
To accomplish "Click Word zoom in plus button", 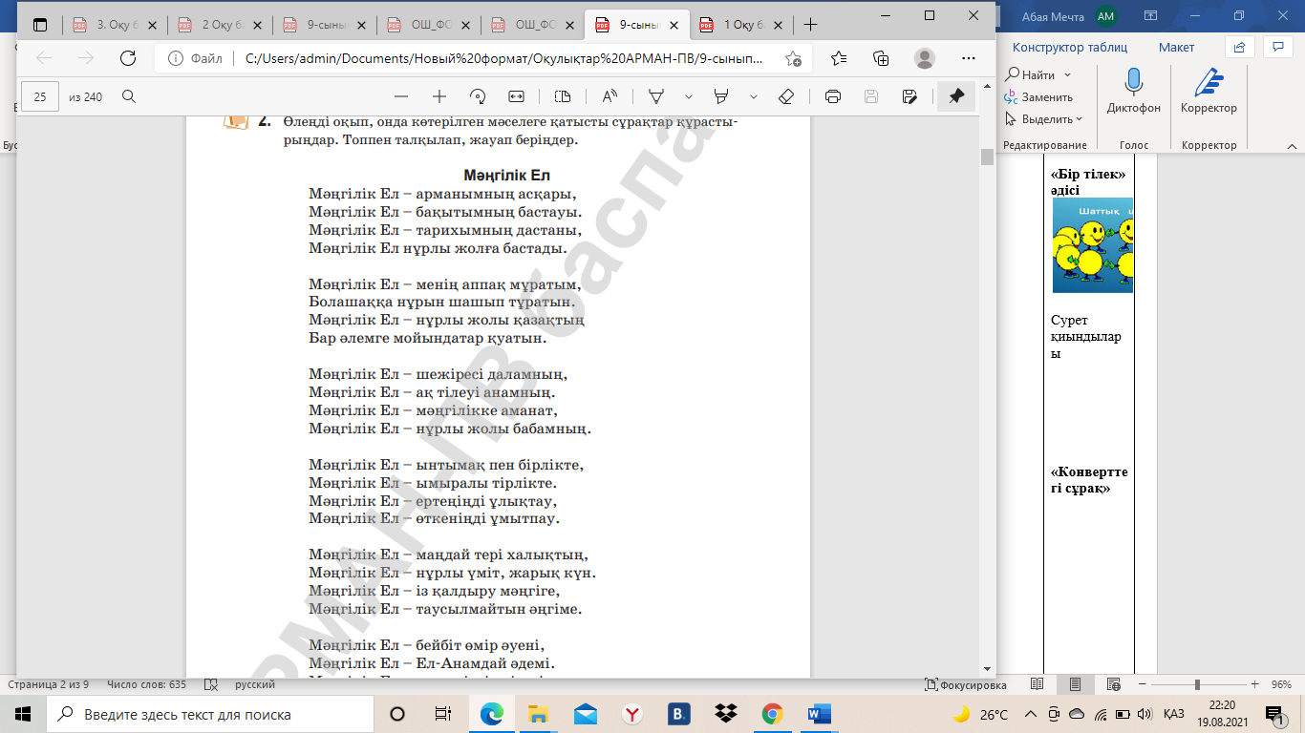I will click(x=1253, y=685).
